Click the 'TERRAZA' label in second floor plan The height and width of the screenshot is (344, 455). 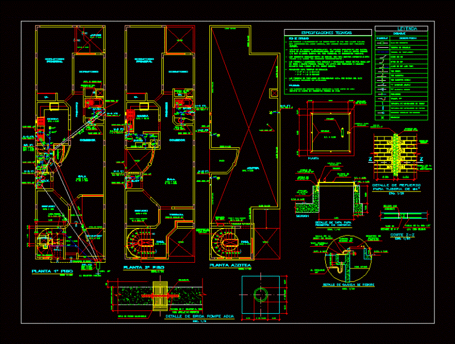(x=176, y=215)
